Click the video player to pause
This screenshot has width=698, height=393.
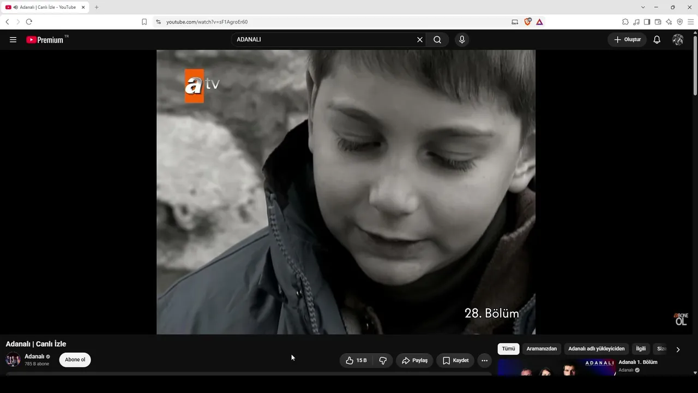coord(346,192)
